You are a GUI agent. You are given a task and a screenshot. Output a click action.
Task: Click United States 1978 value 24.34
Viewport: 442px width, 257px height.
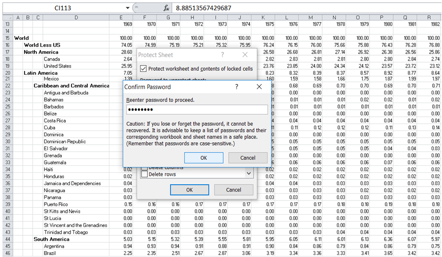340,66
